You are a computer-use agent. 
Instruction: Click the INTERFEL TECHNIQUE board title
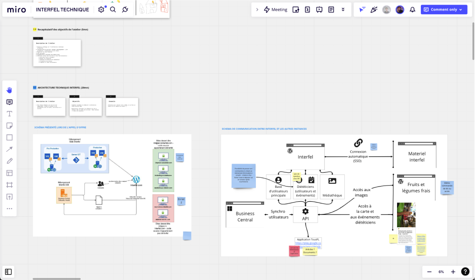[x=62, y=10]
